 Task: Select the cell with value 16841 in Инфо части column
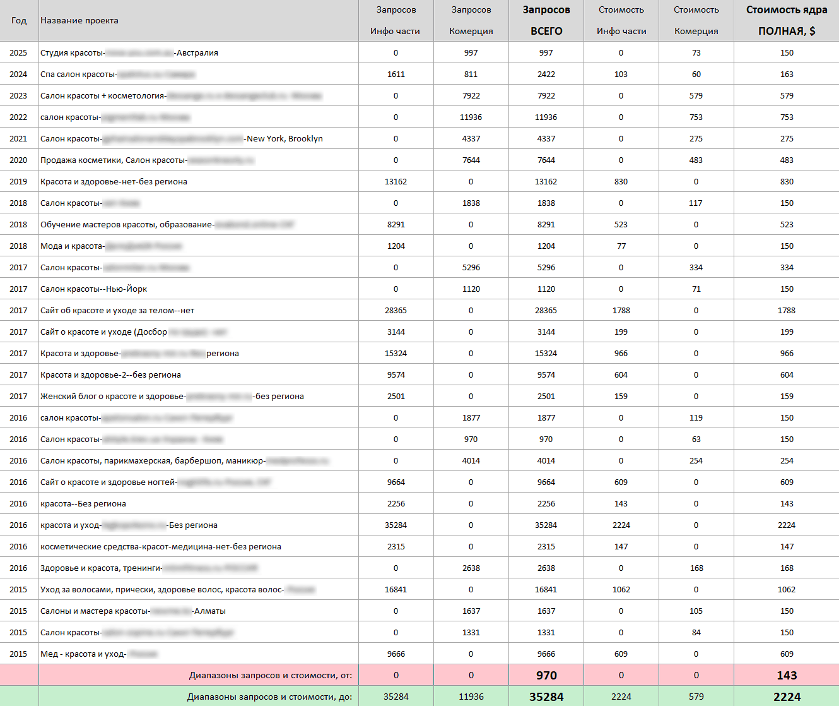tap(396, 590)
